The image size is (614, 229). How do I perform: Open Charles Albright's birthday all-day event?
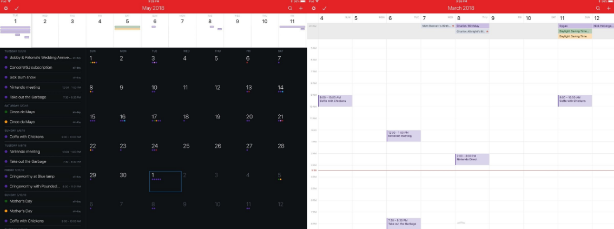click(x=472, y=31)
